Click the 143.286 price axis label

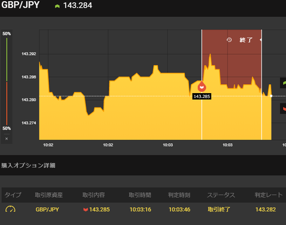coord(29,77)
